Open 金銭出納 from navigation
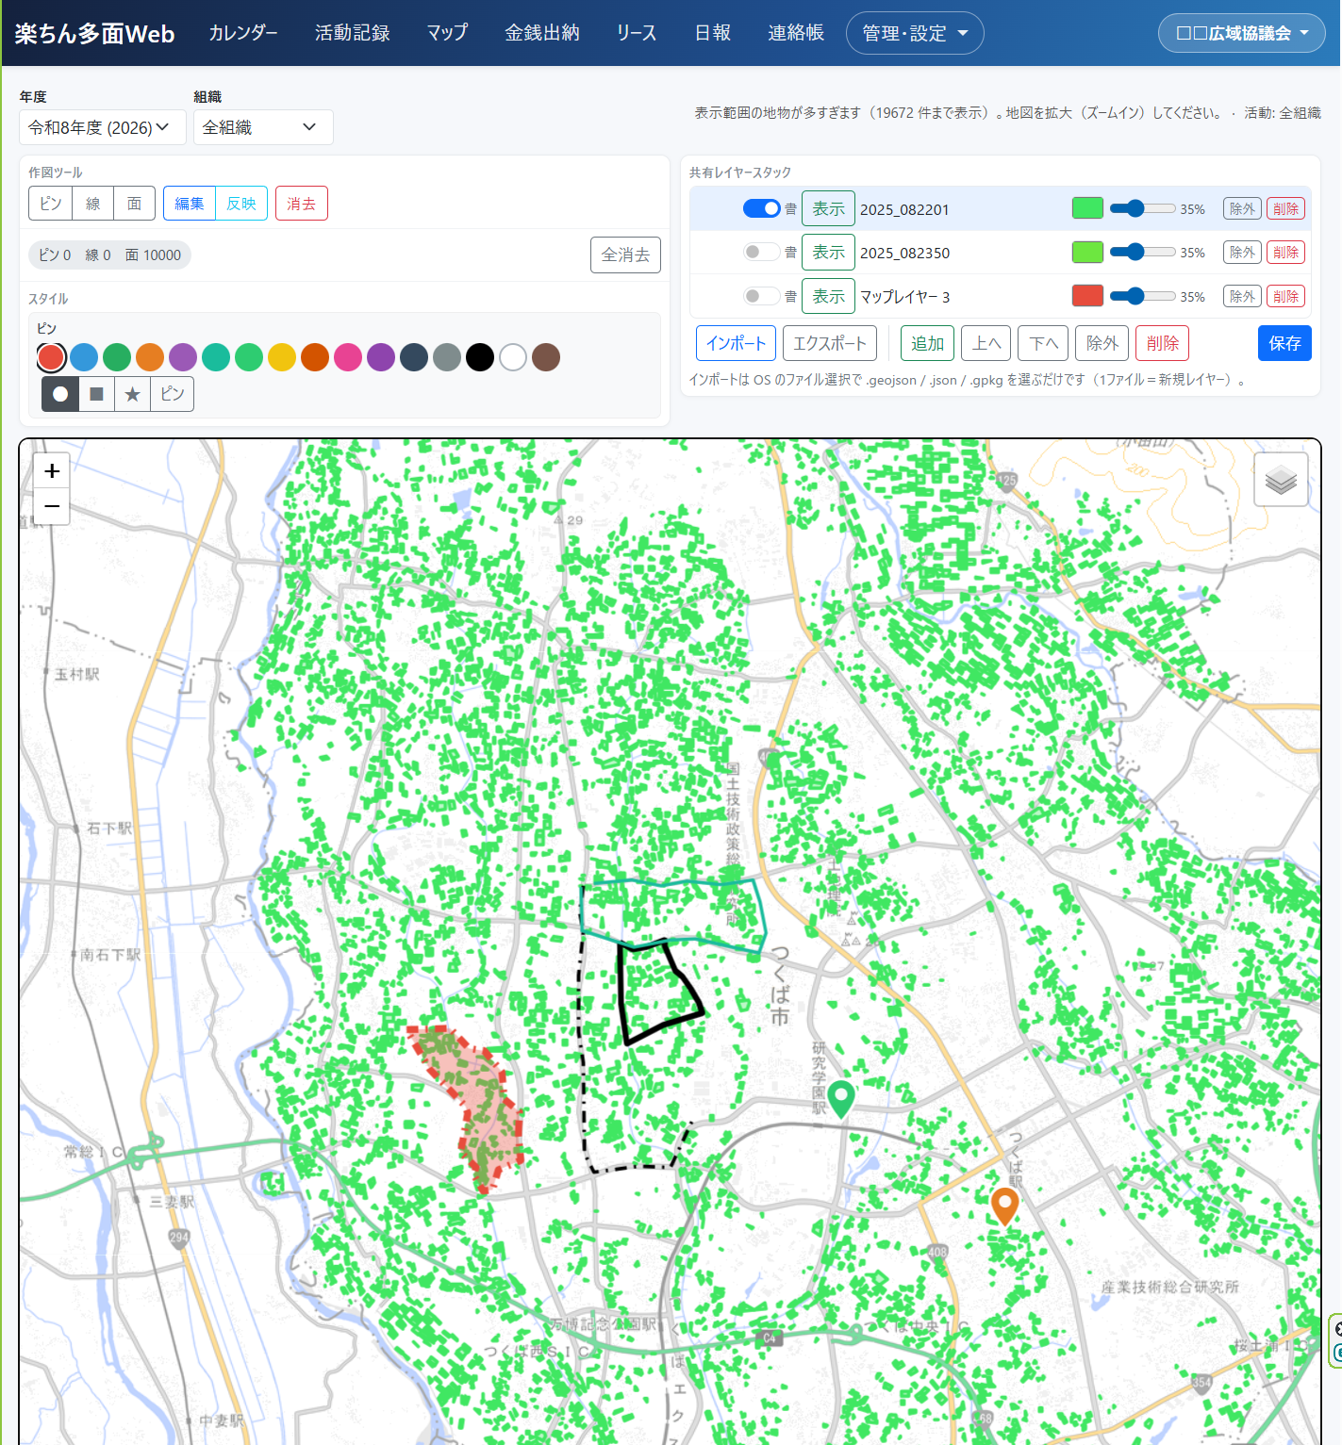Screen dimensions: 1342x1445 point(542,33)
